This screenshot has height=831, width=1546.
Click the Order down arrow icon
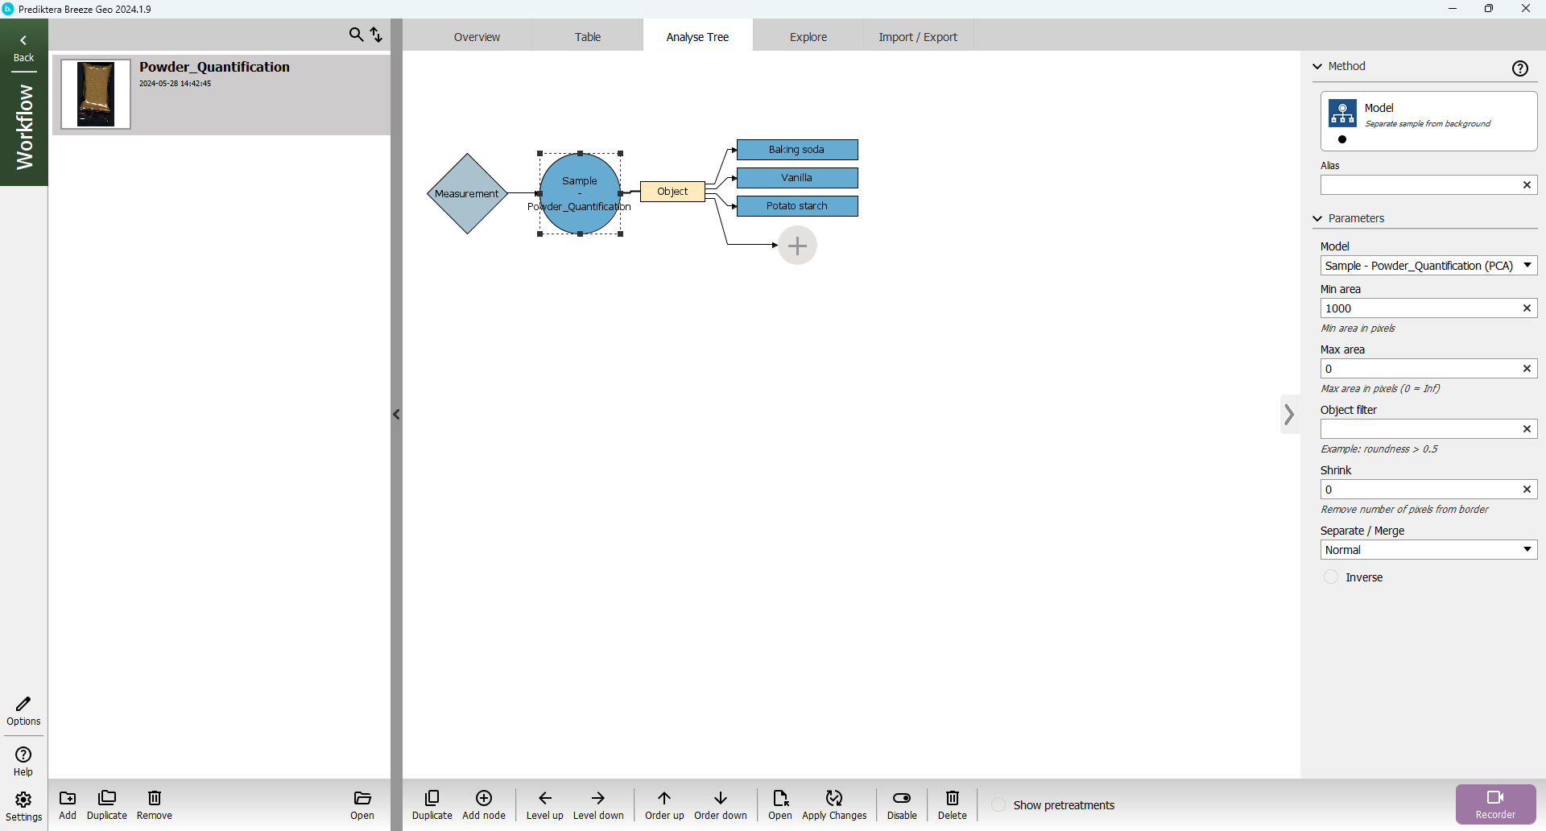(x=720, y=804)
